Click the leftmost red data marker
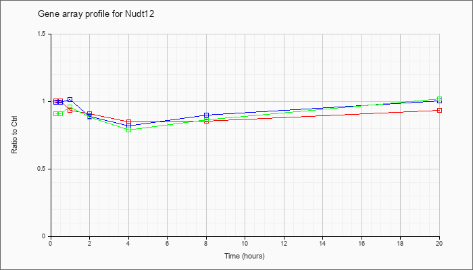This screenshot has height=270, width=473. click(55, 101)
